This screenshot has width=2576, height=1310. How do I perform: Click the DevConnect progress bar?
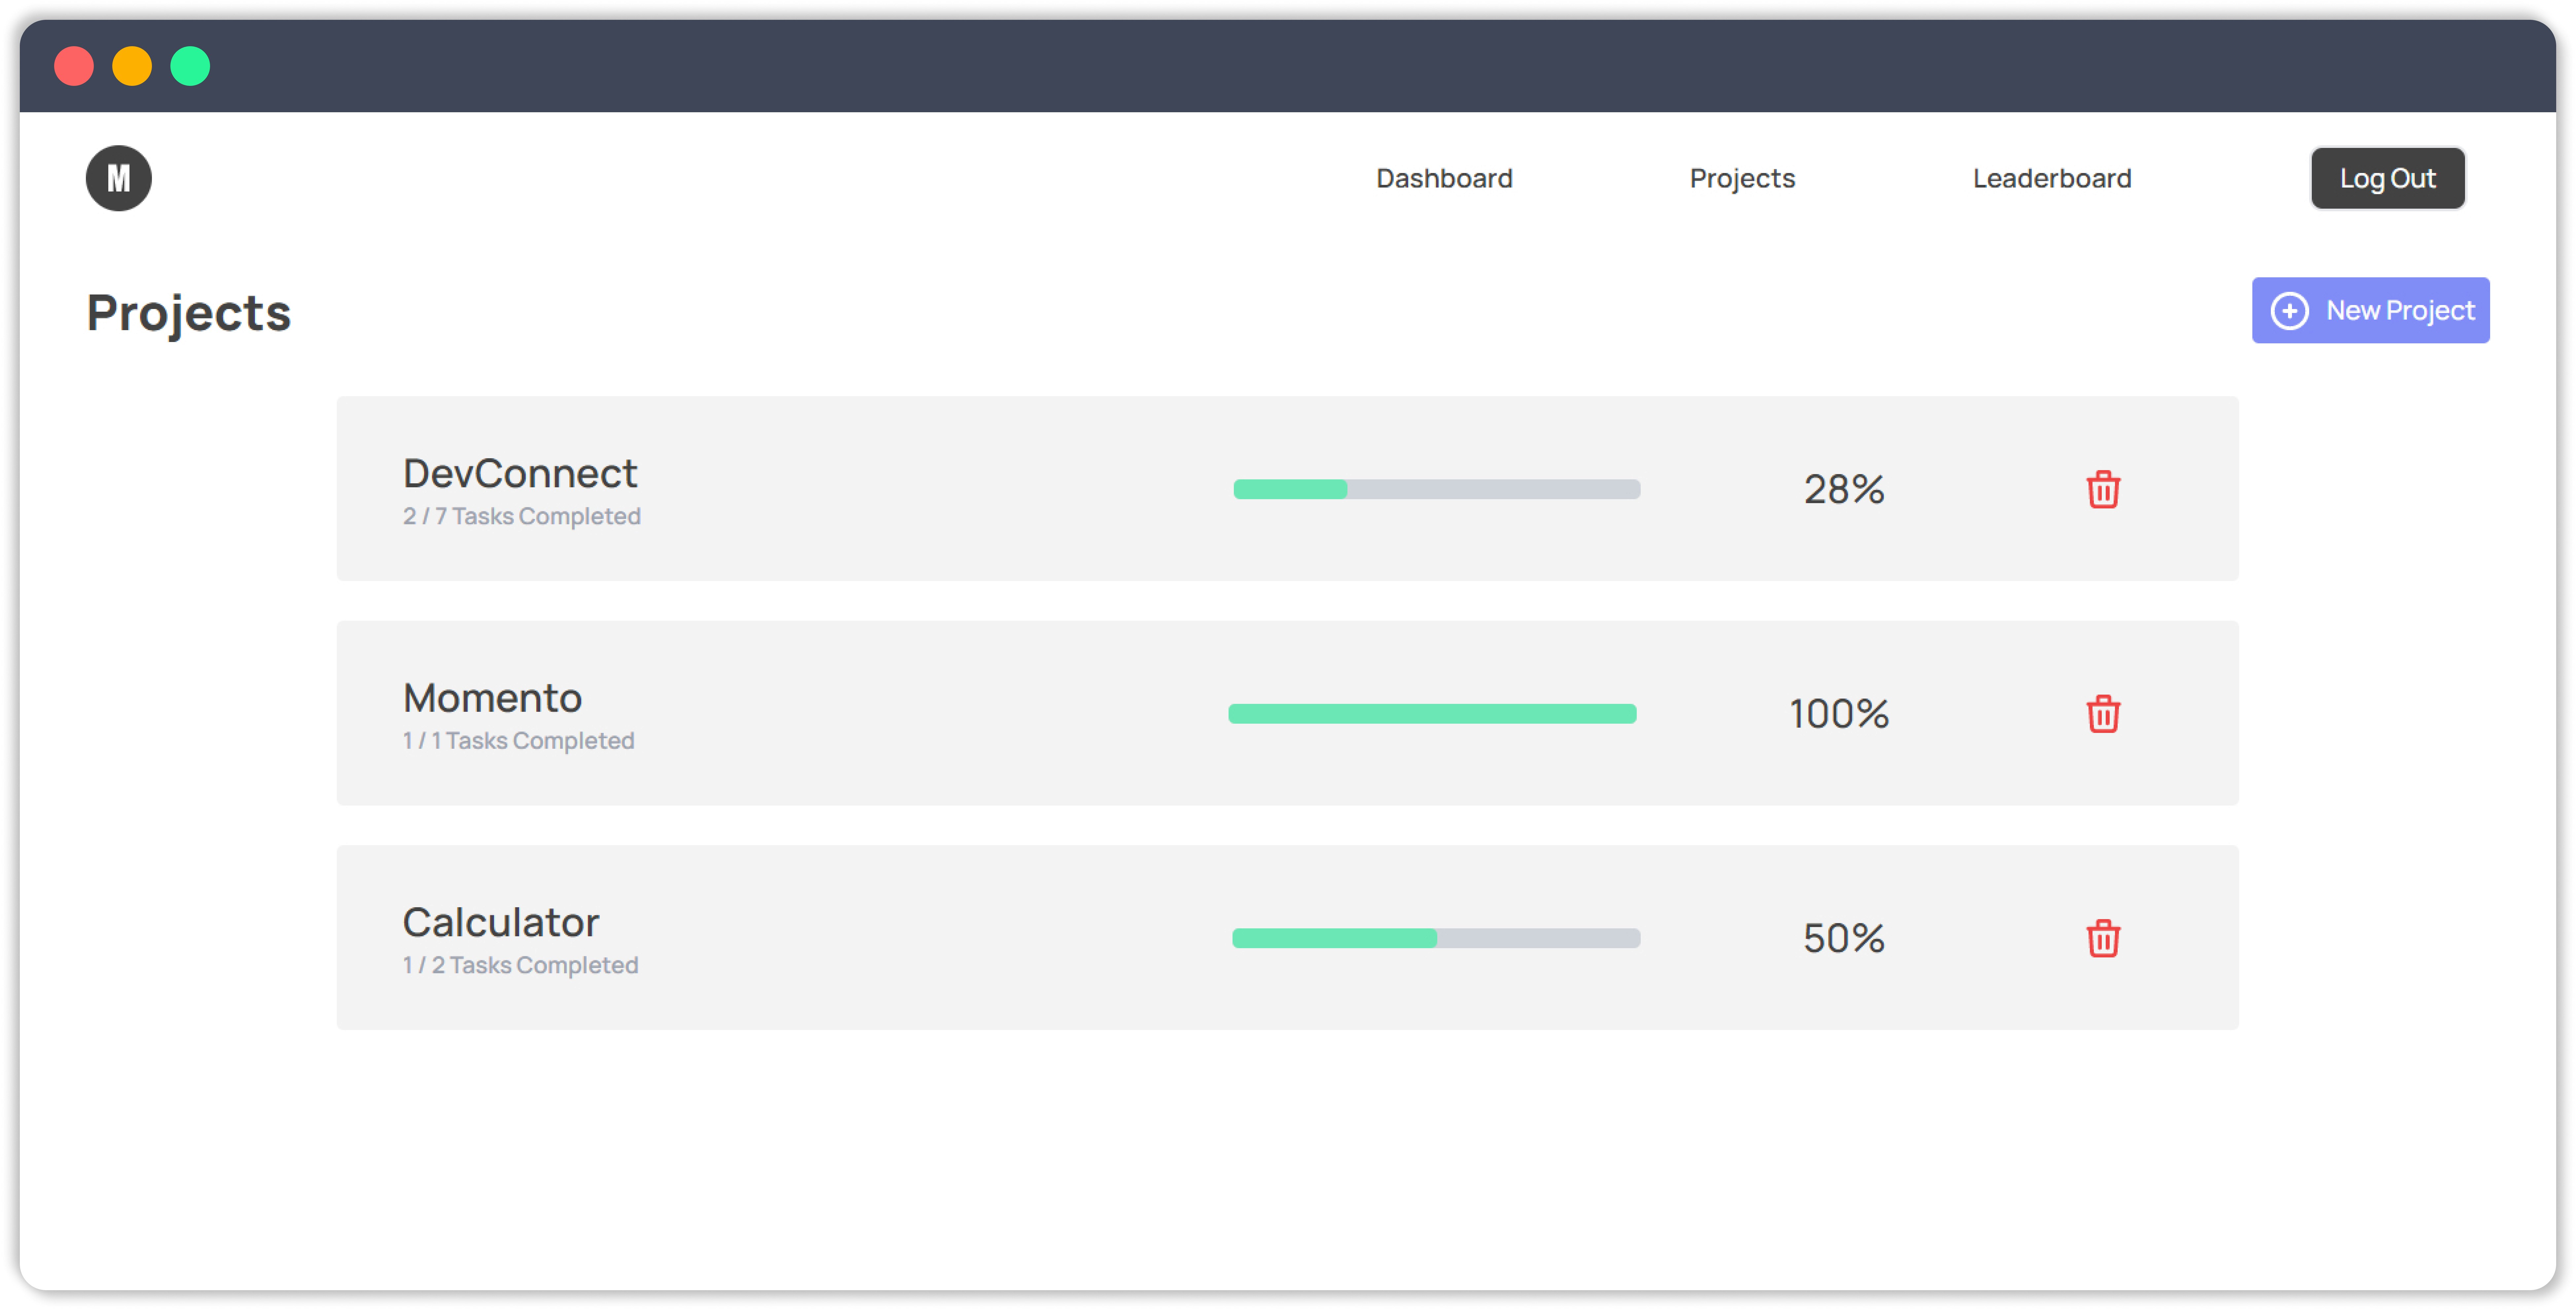point(1436,489)
